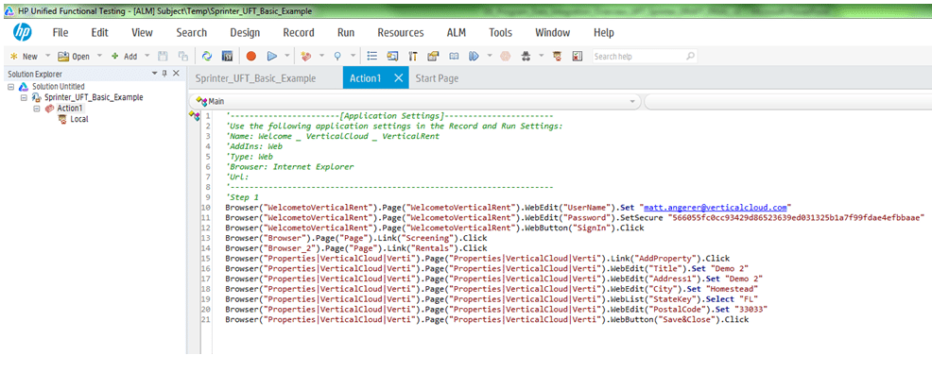Click the Save All icon
Screen dimensions: 932x372
tap(183, 57)
